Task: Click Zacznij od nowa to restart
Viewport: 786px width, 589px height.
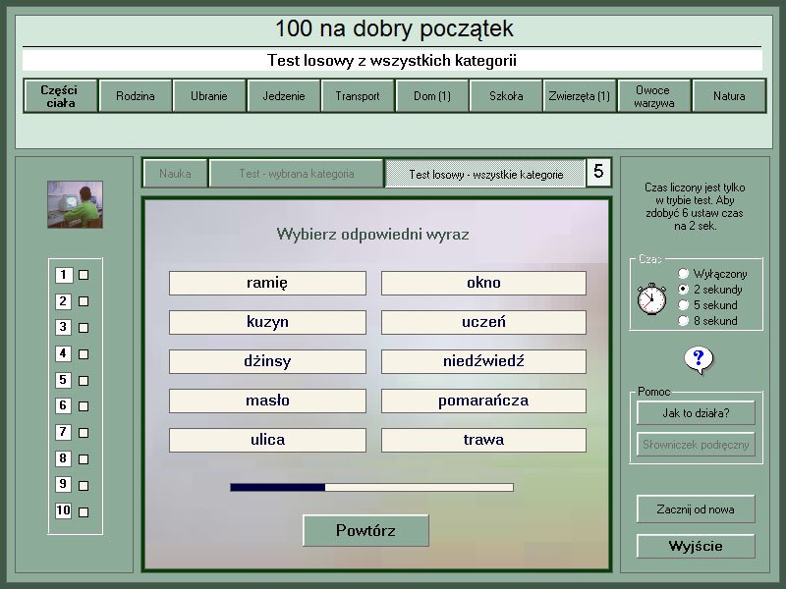Action: (x=696, y=509)
